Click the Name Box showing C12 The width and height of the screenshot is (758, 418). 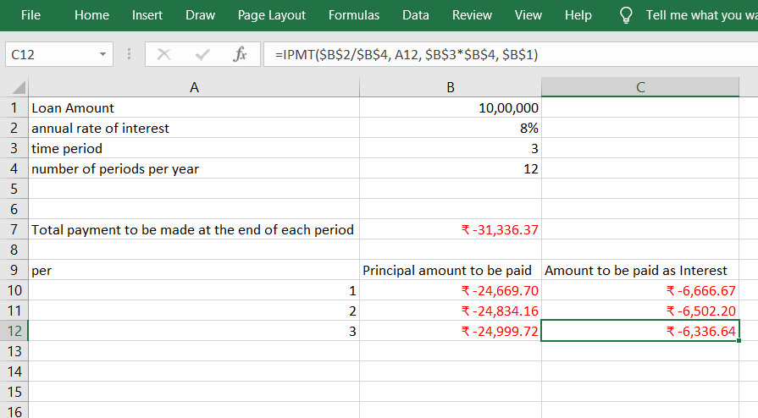(x=49, y=55)
